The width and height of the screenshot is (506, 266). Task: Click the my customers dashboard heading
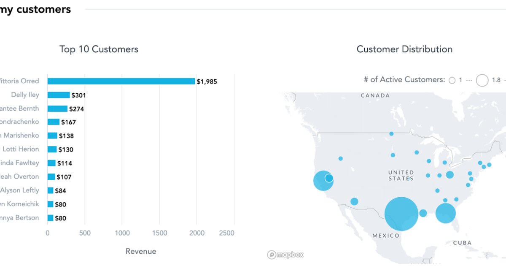click(35, 9)
